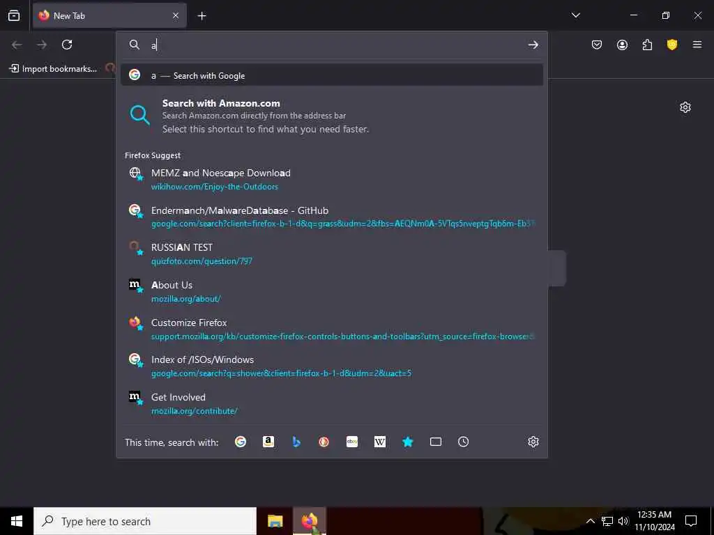
Task: Click the Go arrow in address bar
Action: point(533,45)
